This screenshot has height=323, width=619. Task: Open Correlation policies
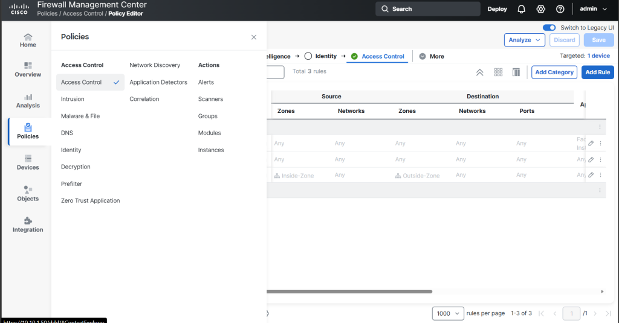(x=144, y=99)
